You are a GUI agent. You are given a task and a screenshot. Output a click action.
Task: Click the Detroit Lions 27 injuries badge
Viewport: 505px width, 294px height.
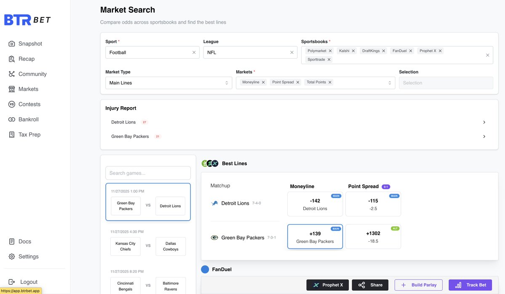click(144, 122)
